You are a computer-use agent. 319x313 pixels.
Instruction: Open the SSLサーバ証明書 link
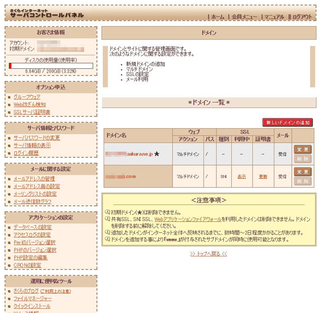click(32, 112)
